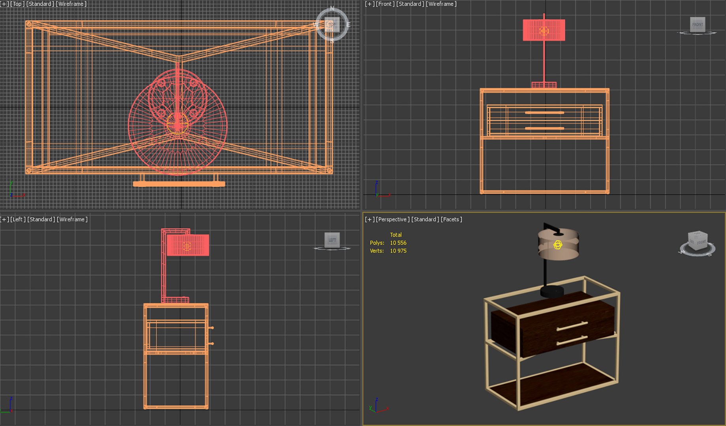Select the upper drawer handle in Front viewport
This screenshot has width=726, height=426.
pyautogui.click(x=544, y=113)
